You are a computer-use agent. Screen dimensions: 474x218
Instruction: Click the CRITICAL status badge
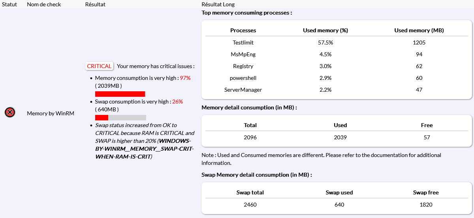99,66
